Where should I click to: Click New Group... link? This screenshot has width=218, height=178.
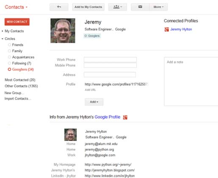(14, 93)
